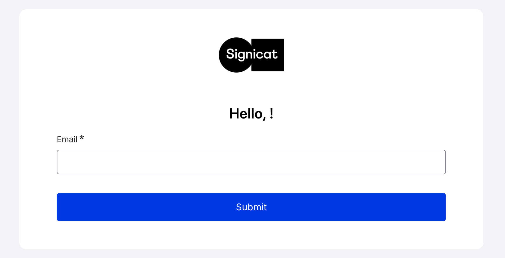This screenshot has width=505, height=258.
Task: Click the Signicat wordmark text
Action: [x=252, y=55]
